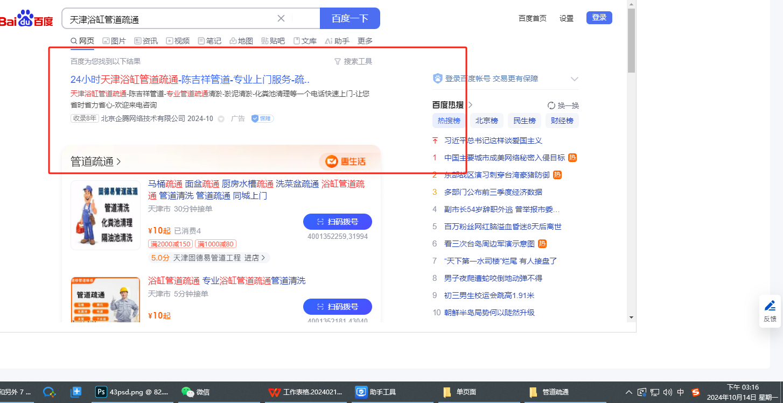Image resolution: width=783 pixels, height=403 pixels.
Task: Click the 保障 shield badge
Action: click(x=262, y=118)
